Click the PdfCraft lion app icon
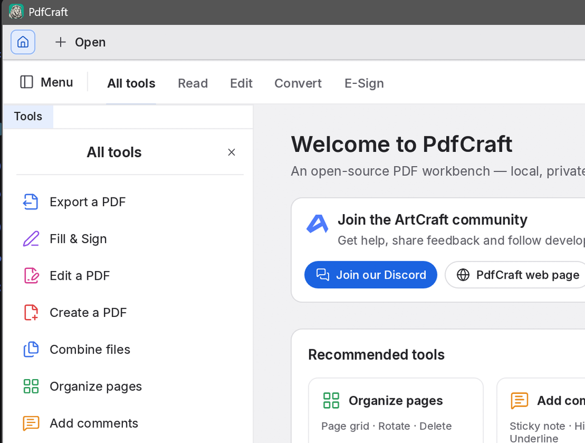The image size is (585, 443). (16, 11)
